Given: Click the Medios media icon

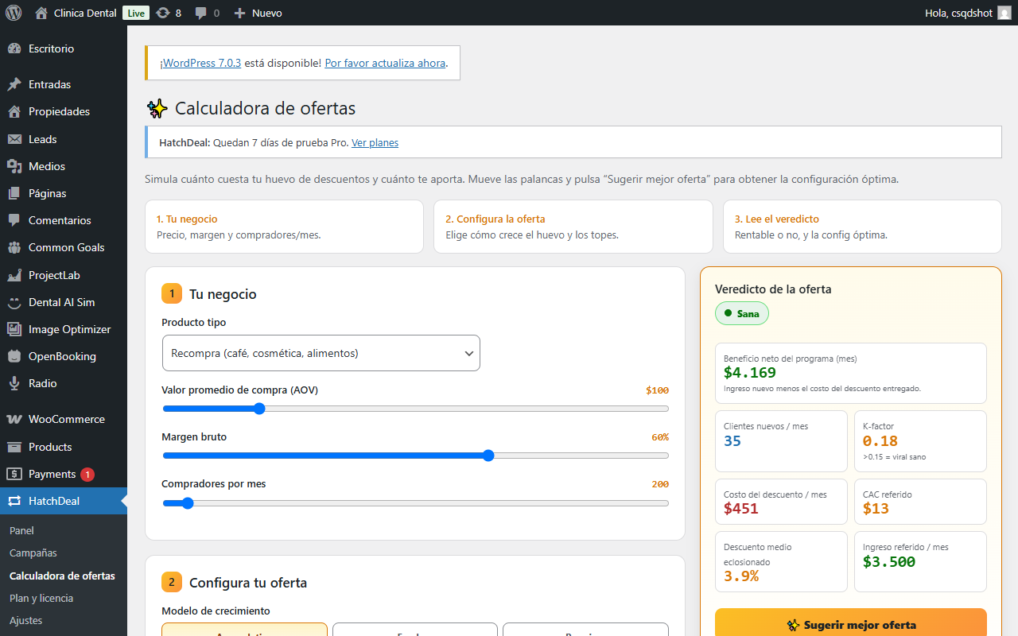Looking at the screenshot, I should (x=14, y=166).
